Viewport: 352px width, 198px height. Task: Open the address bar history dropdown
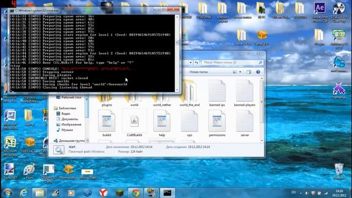191,62
